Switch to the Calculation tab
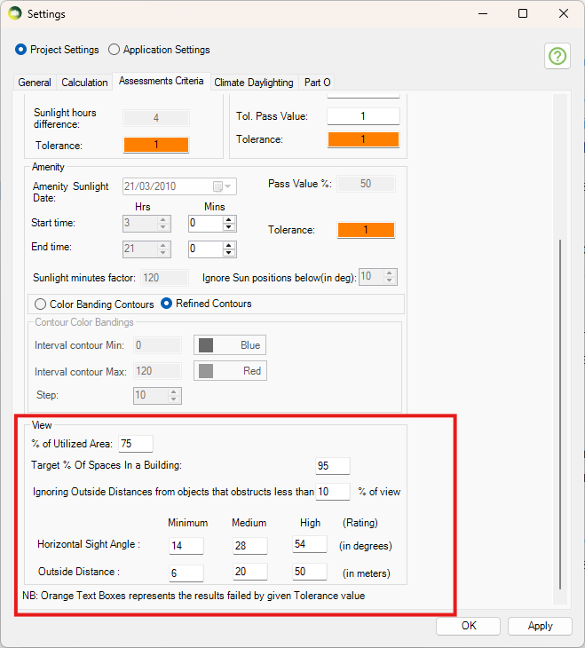 pyautogui.click(x=84, y=83)
